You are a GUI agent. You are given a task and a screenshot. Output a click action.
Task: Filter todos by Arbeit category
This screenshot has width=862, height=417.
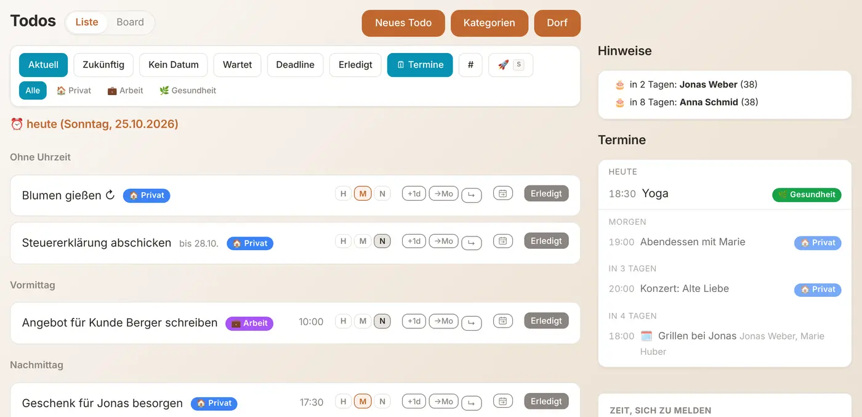point(125,91)
